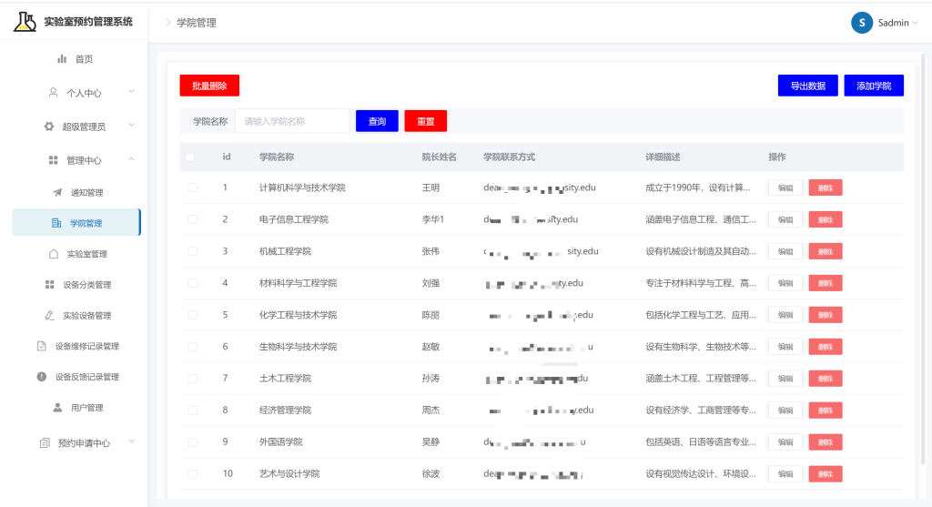
Task: Click the person icon beside 个人中心
Action: pyautogui.click(x=54, y=93)
